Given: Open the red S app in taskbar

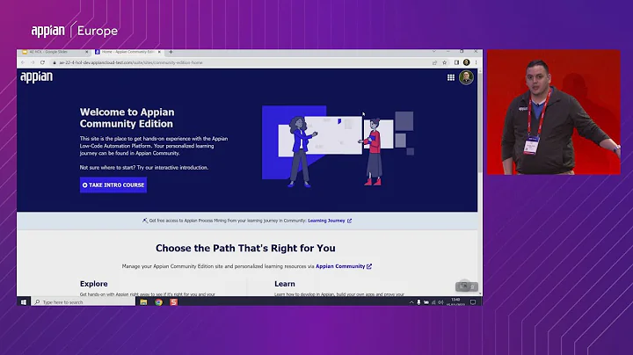Looking at the screenshot, I should point(173,301).
